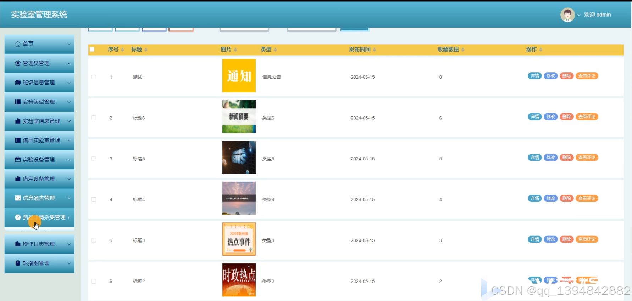632x301 pixels.
Task: Open the admin user dropdown arrow
Action: 579,15
